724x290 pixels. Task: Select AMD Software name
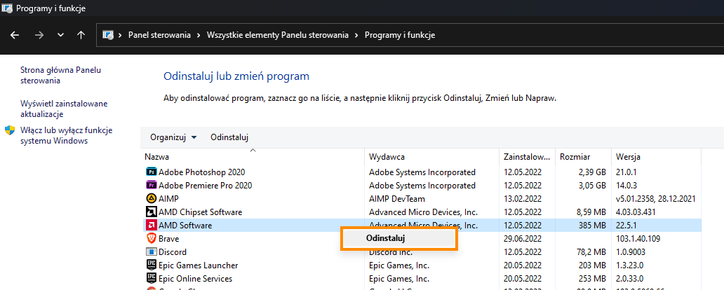click(x=185, y=226)
